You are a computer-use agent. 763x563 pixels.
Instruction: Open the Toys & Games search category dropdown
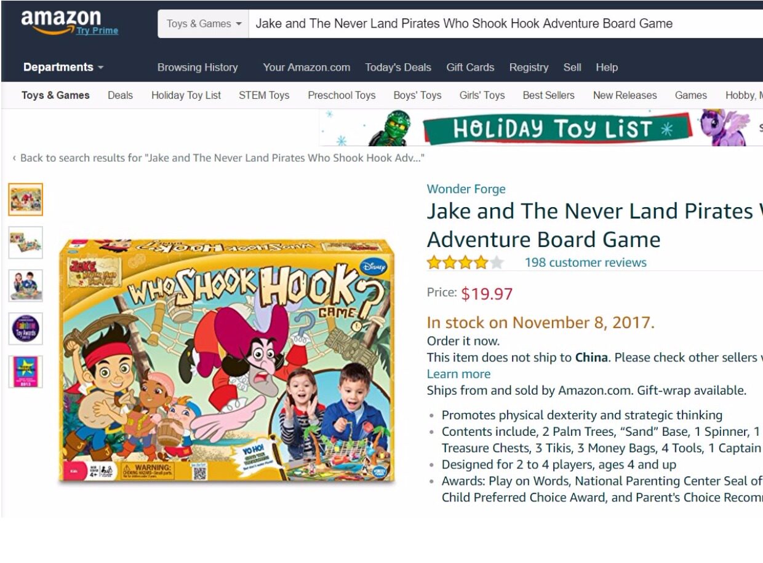point(204,24)
